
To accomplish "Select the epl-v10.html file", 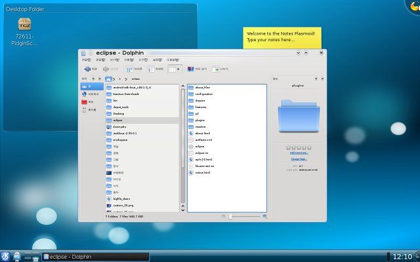I will pos(200,159).
